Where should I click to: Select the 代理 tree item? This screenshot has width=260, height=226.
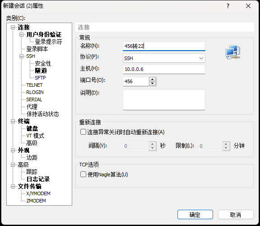(32, 107)
